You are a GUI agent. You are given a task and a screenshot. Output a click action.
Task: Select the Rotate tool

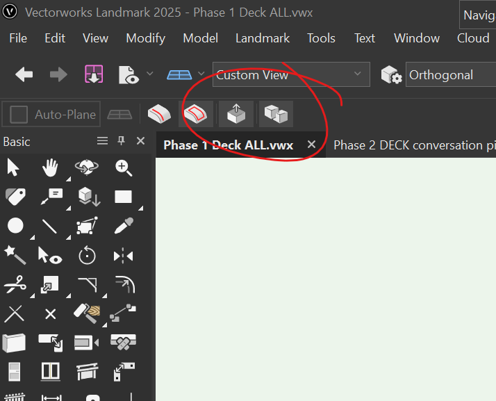click(x=86, y=256)
